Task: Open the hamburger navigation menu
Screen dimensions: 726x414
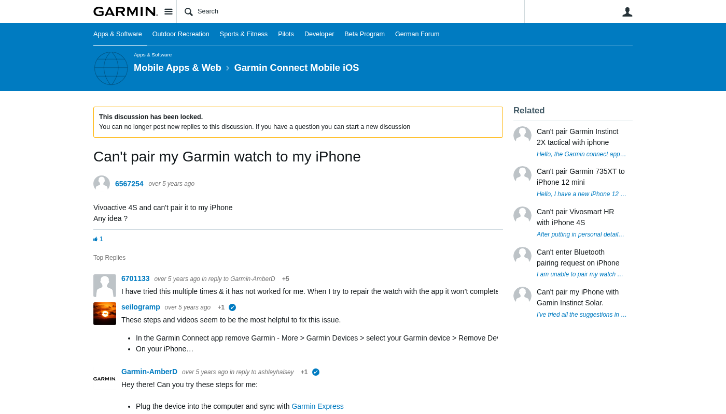Action: 169,11
